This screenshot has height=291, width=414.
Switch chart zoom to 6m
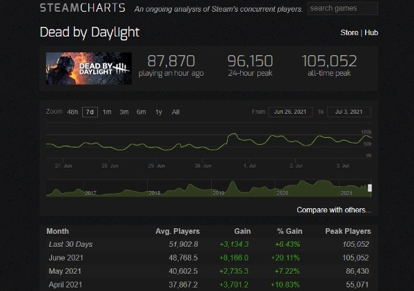(x=141, y=112)
